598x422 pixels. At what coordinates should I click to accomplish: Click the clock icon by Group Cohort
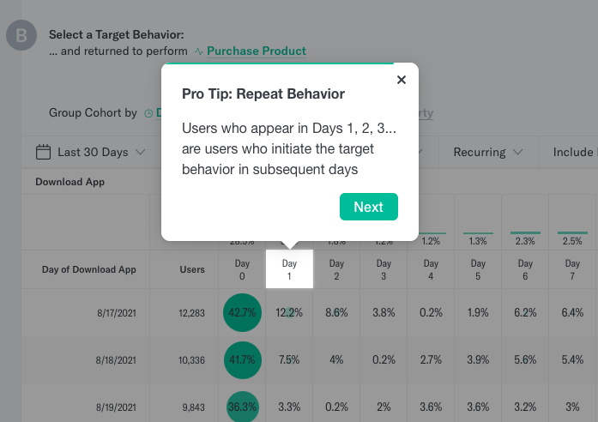pyautogui.click(x=148, y=113)
